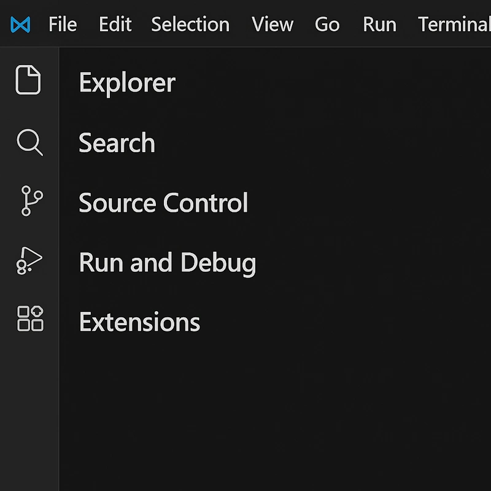The height and width of the screenshot is (491, 491).
Task: Click the Search label in menu
Action: point(116,142)
